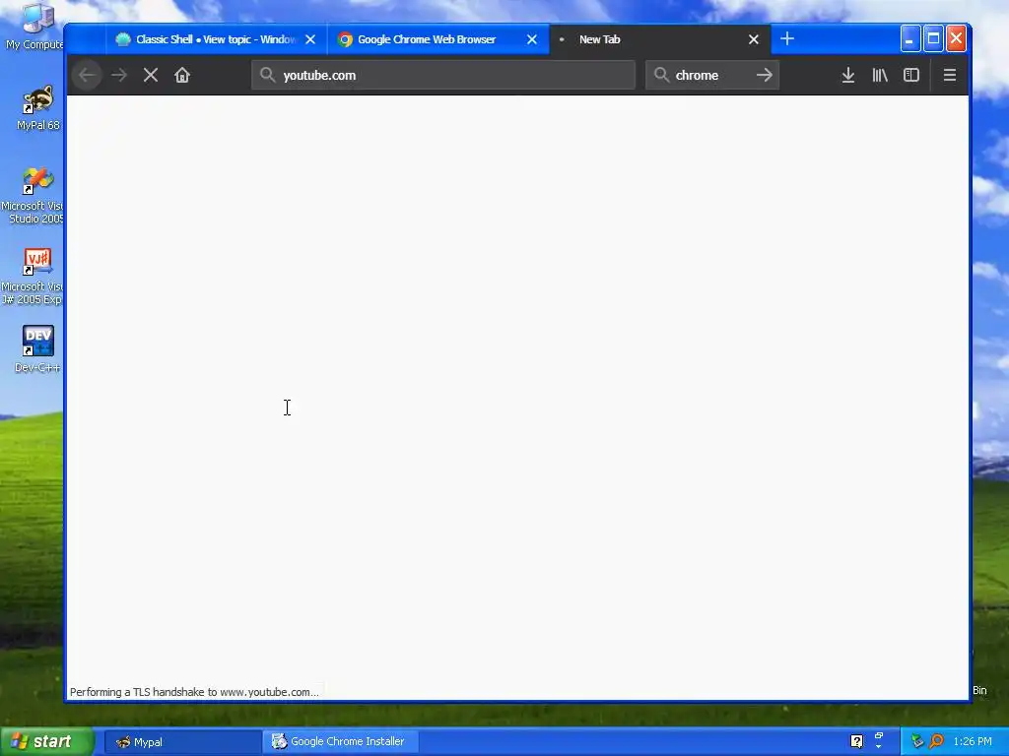Minimize the Mypal browser window
Image resolution: width=1009 pixels, height=756 pixels.
point(909,39)
